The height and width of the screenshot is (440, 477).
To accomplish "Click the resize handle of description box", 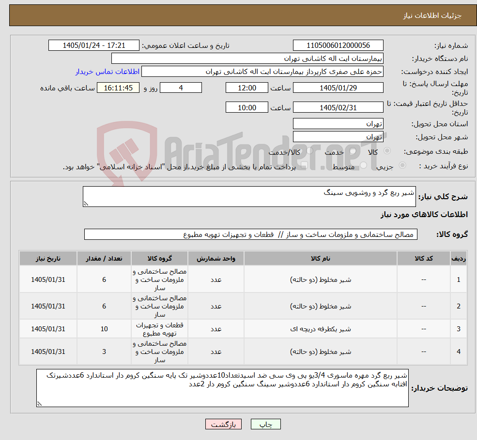I will [x=86, y=204].
